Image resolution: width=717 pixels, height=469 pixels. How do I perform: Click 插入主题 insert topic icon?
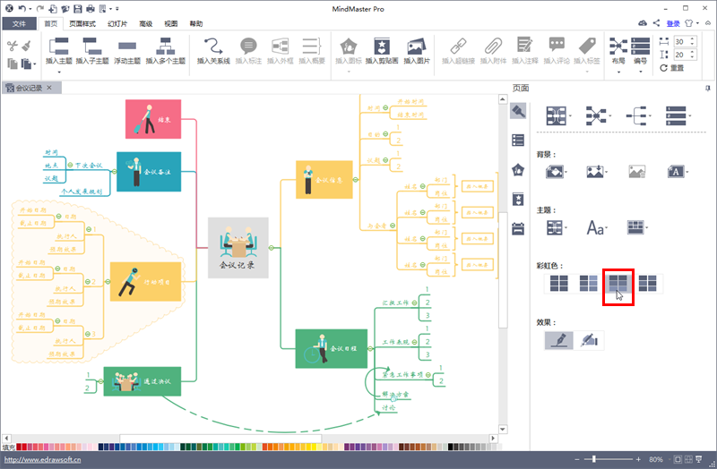pos(59,47)
